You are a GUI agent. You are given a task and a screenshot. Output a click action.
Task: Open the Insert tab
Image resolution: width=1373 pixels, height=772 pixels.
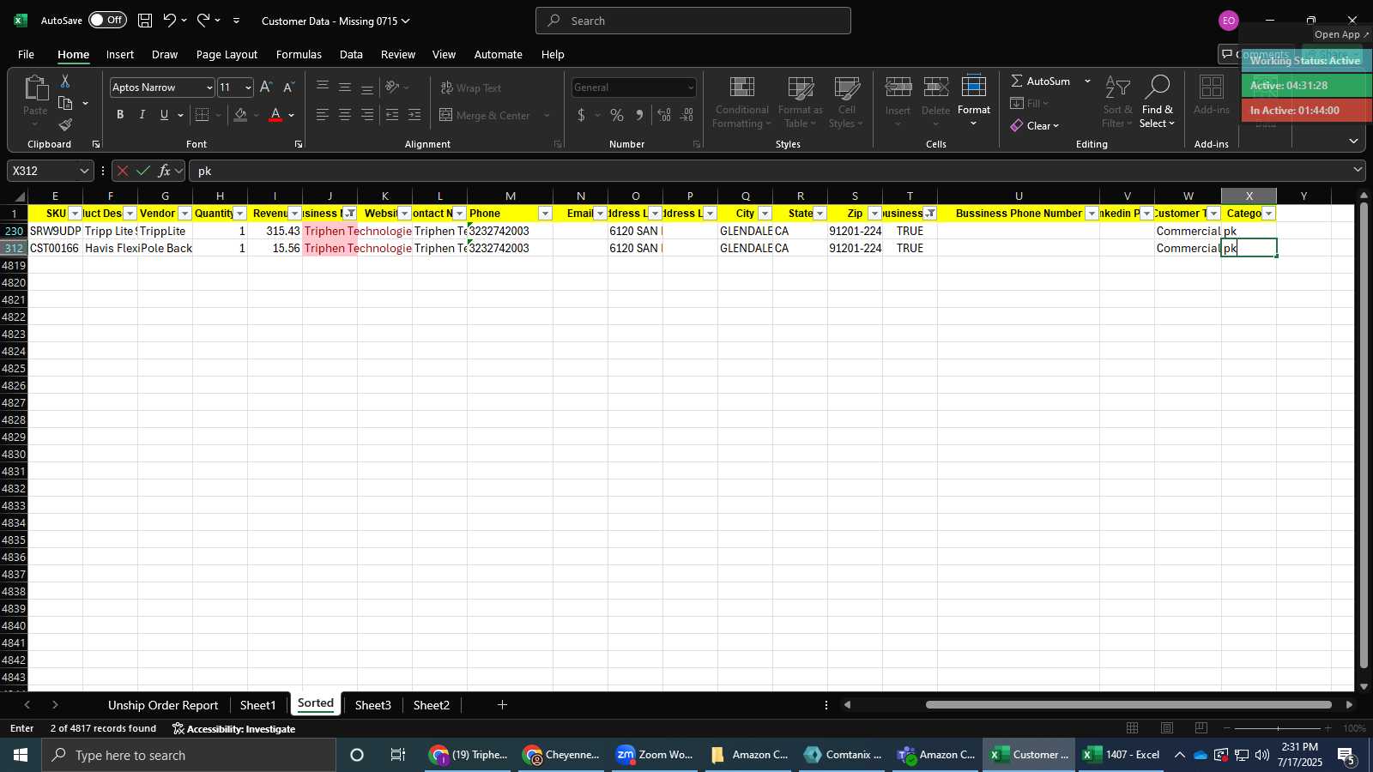(120, 54)
